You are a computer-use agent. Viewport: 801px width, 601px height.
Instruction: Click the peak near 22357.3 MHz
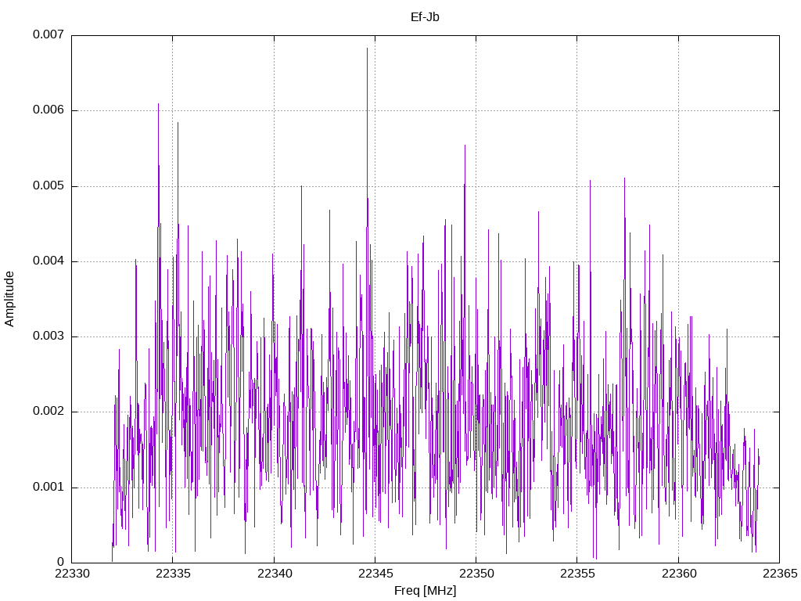tap(624, 178)
